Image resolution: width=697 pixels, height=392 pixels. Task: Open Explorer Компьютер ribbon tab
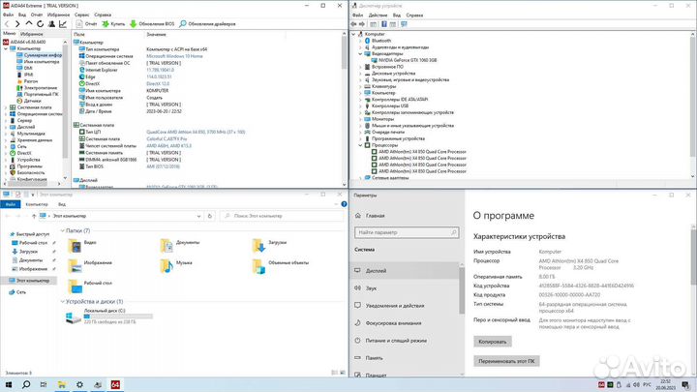[37, 204]
